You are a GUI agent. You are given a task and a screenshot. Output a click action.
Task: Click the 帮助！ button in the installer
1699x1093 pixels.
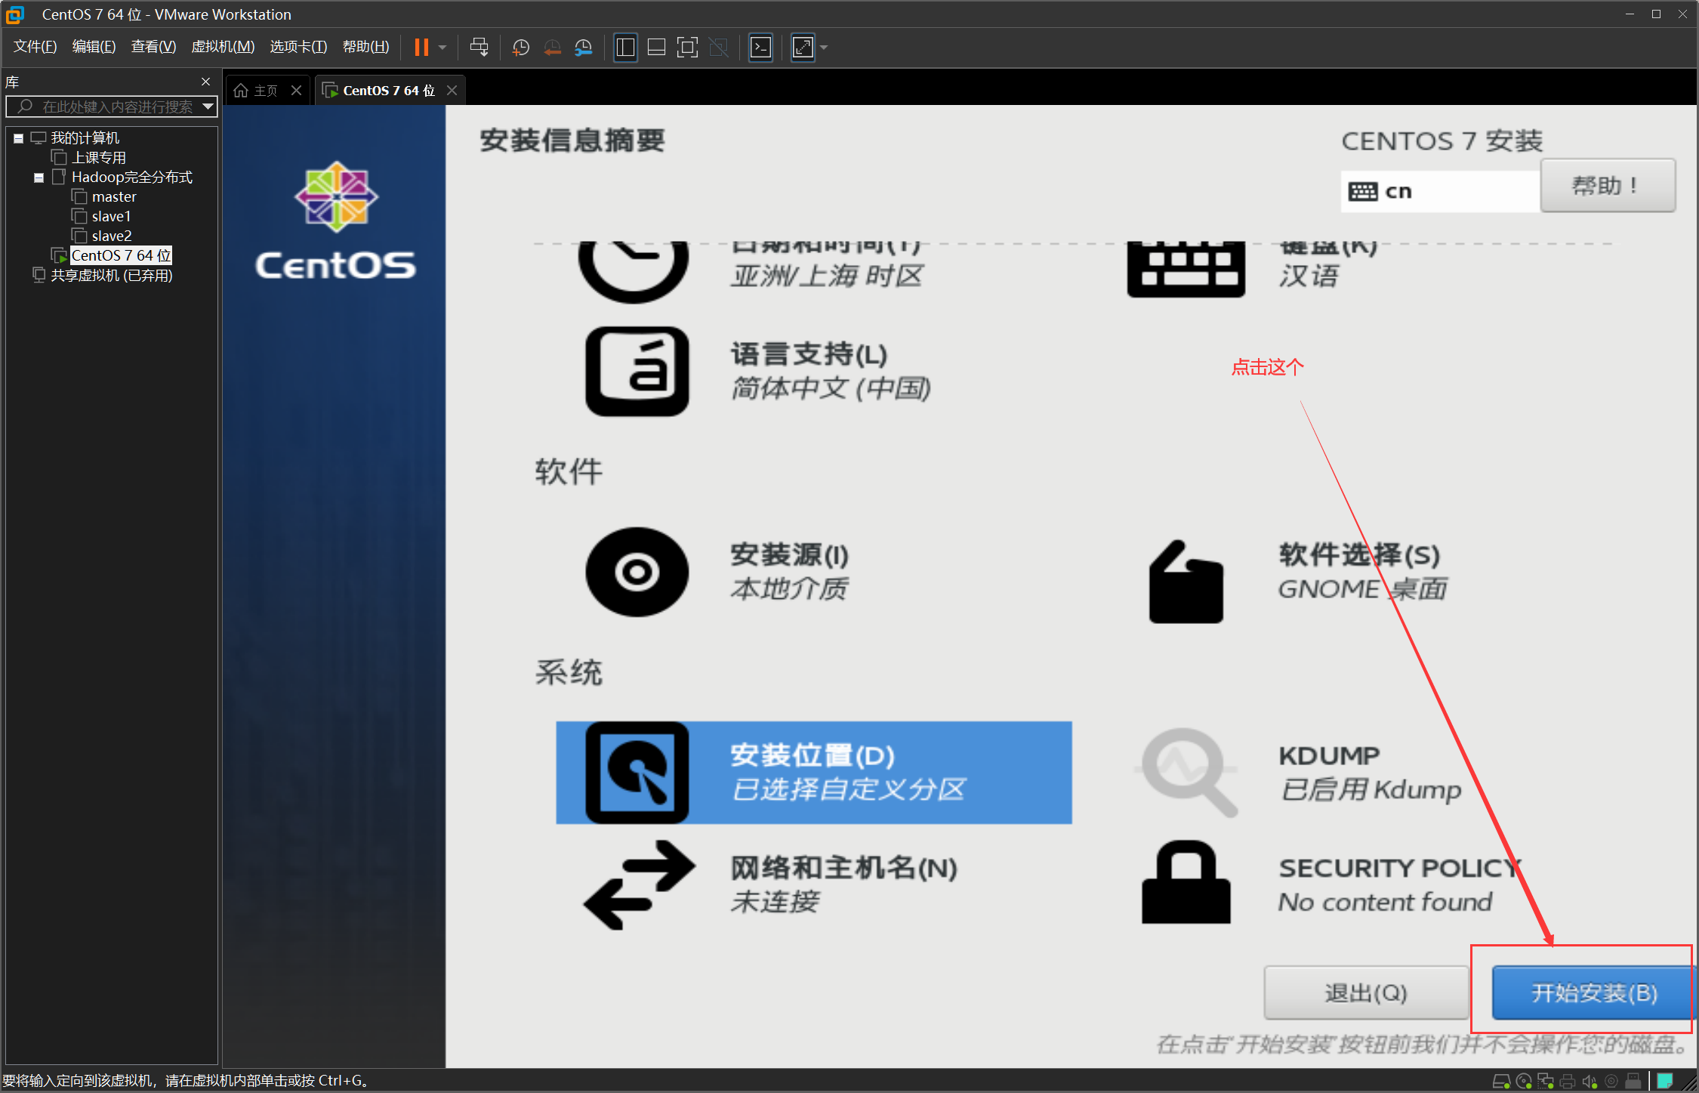tap(1608, 186)
